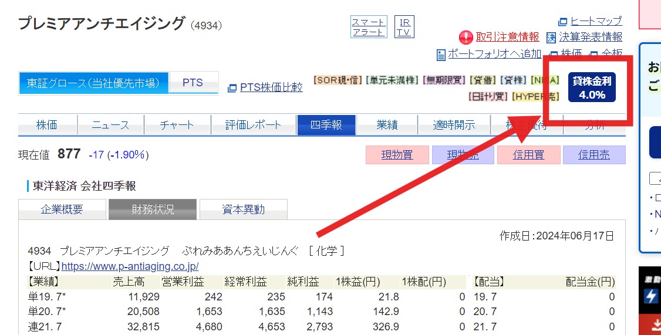Click operating profit value 4,680
Viewport: 661px width, 335px height.
pyautogui.click(x=209, y=327)
